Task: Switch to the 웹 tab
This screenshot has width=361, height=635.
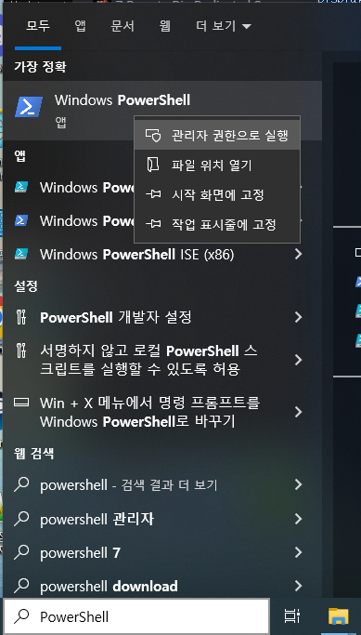Action: pos(164,26)
